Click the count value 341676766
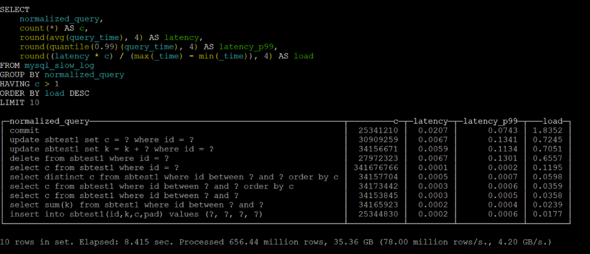Image resolution: width=590 pixels, height=254 pixels. click(376, 167)
